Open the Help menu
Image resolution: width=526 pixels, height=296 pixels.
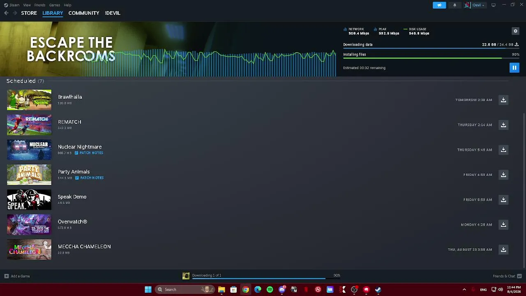coord(67,5)
